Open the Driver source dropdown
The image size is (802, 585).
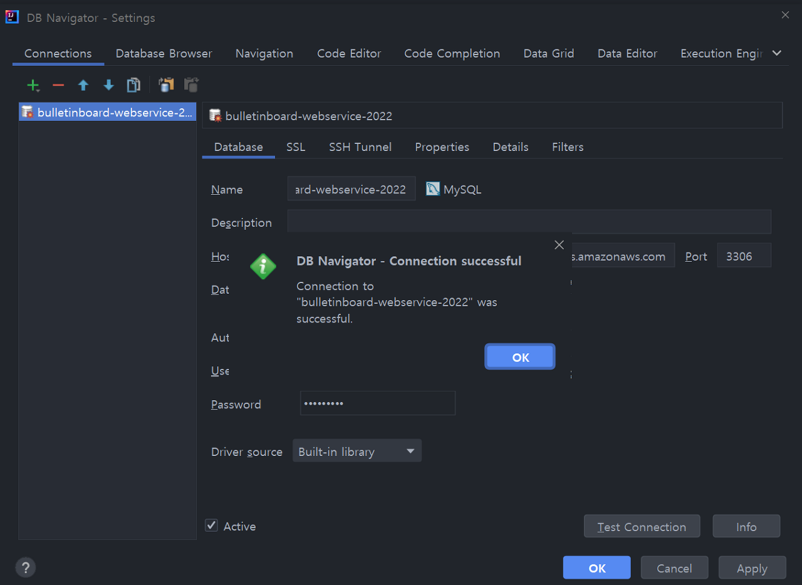[357, 451]
